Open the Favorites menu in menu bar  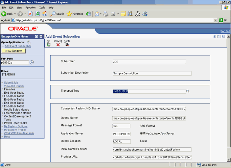click(31, 8)
